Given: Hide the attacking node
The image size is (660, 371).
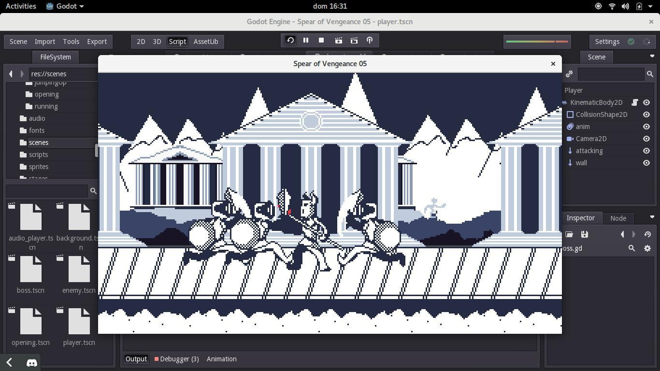Looking at the screenshot, I should [646, 151].
